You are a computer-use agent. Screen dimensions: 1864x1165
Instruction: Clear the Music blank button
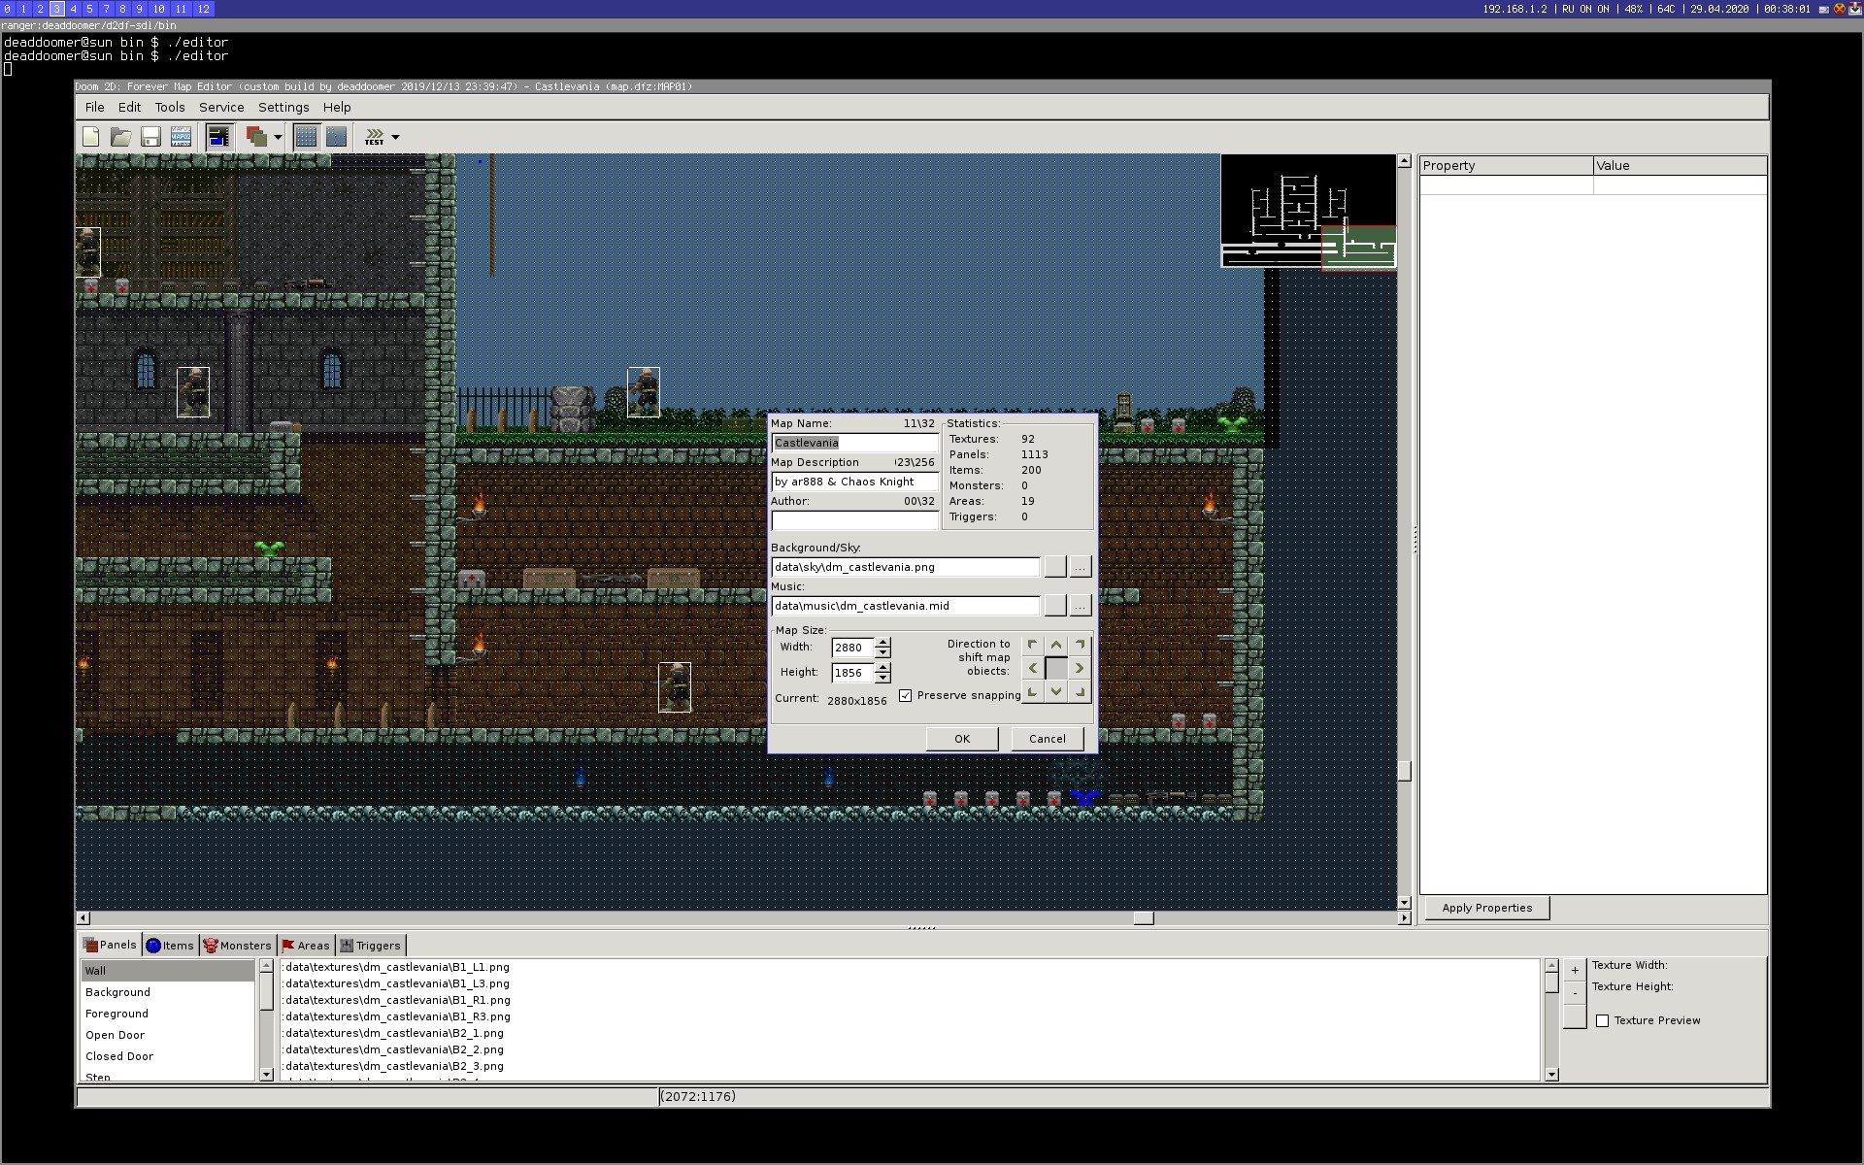pos(1055,606)
